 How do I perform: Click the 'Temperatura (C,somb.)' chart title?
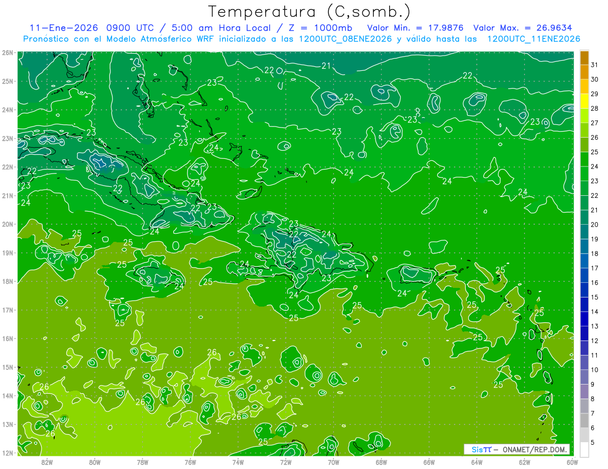[309, 12]
